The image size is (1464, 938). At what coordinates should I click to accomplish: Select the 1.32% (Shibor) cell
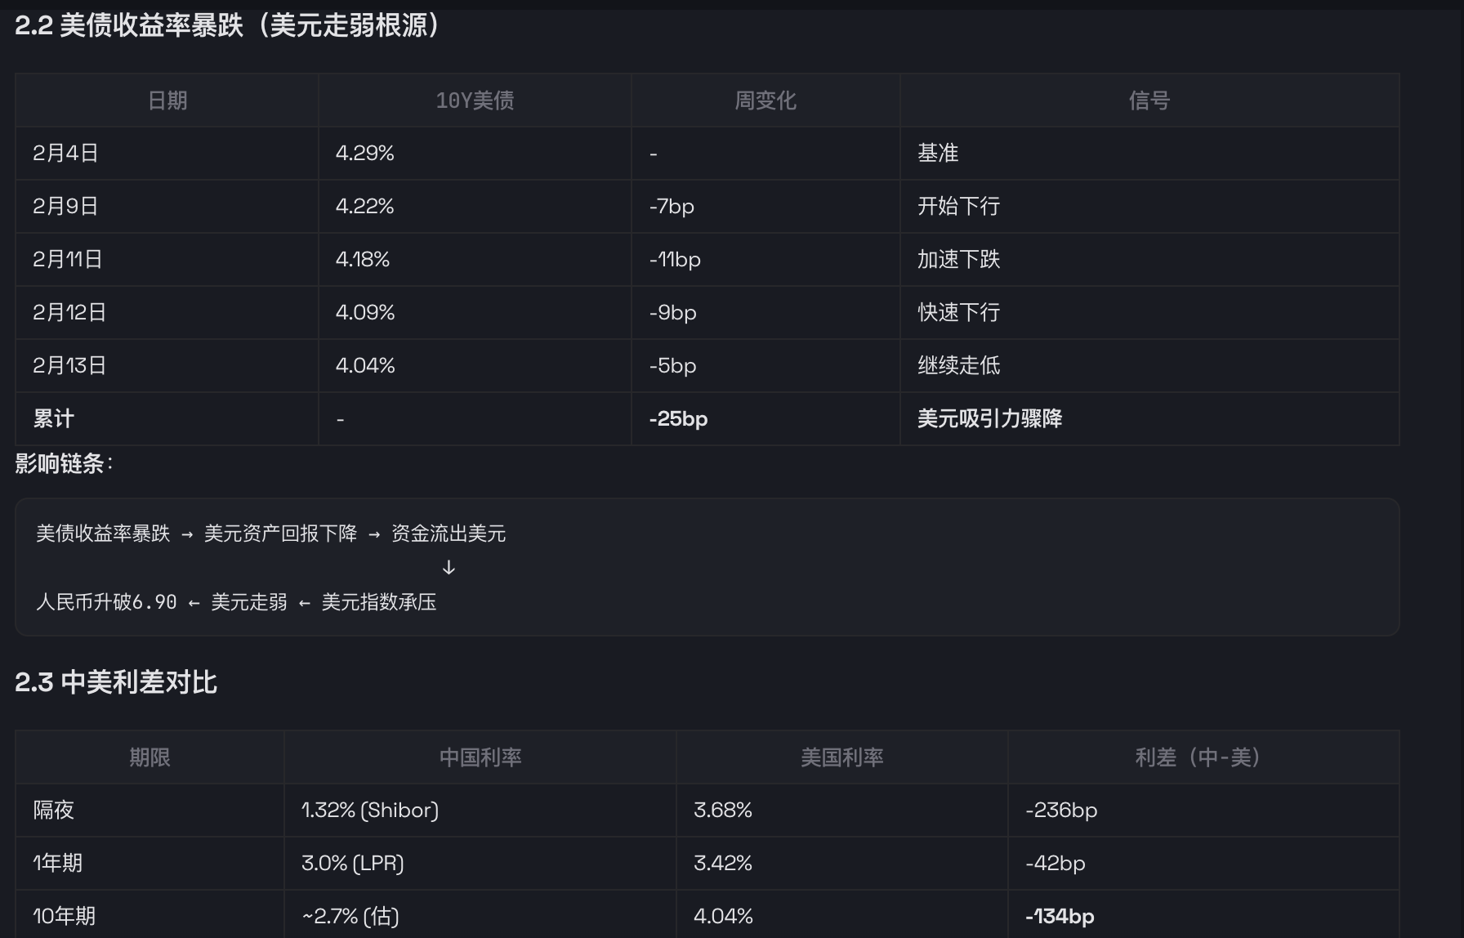pyautogui.click(x=369, y=810)
